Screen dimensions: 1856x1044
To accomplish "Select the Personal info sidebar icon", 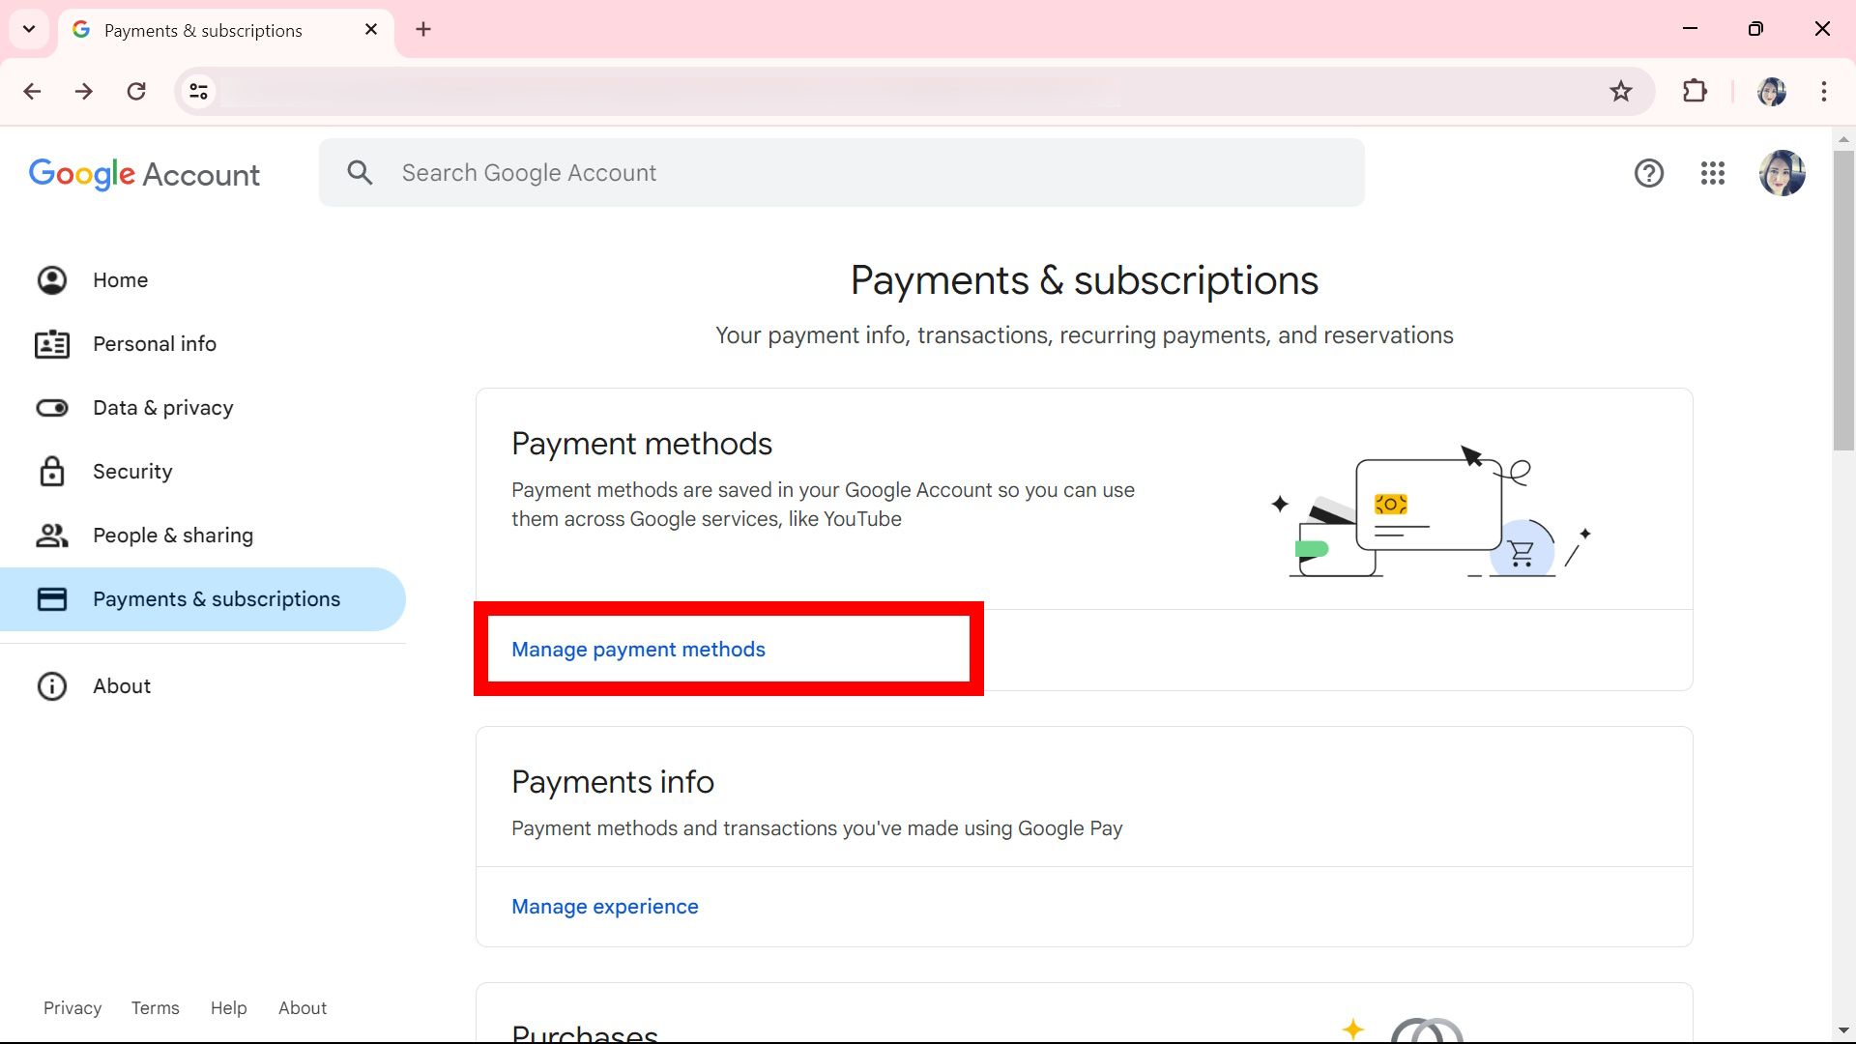I will 51,344.
